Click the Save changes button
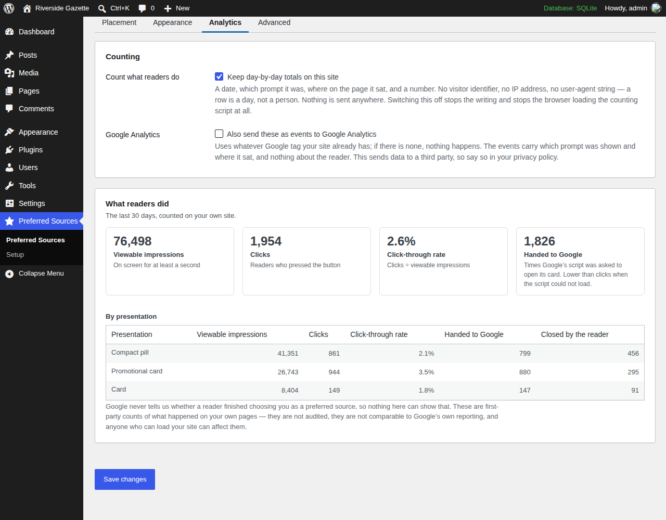 point(125,479)
